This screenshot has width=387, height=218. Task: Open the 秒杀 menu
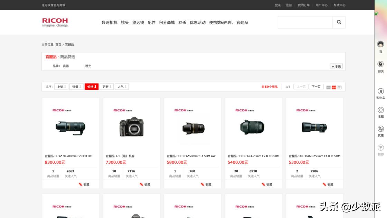(182, 22)
